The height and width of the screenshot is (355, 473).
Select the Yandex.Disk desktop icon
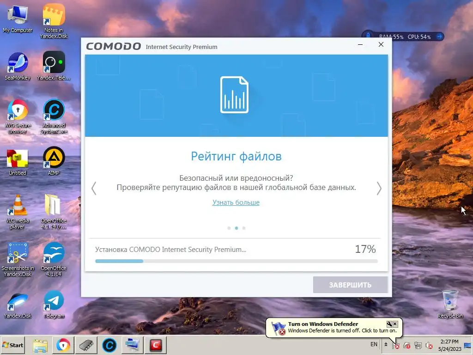pyautogui.click(x=18, y=306)
